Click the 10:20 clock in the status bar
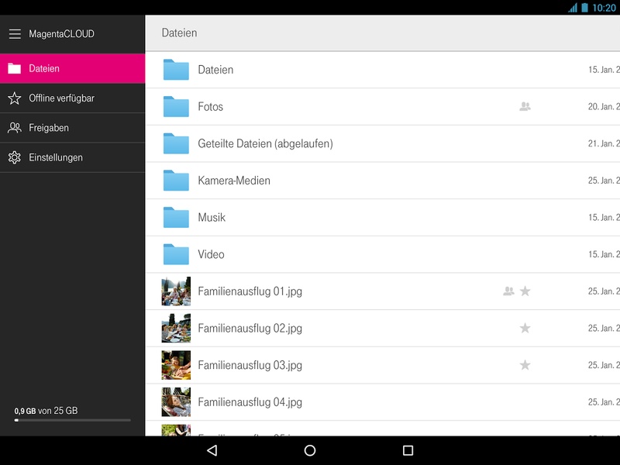 604,8
